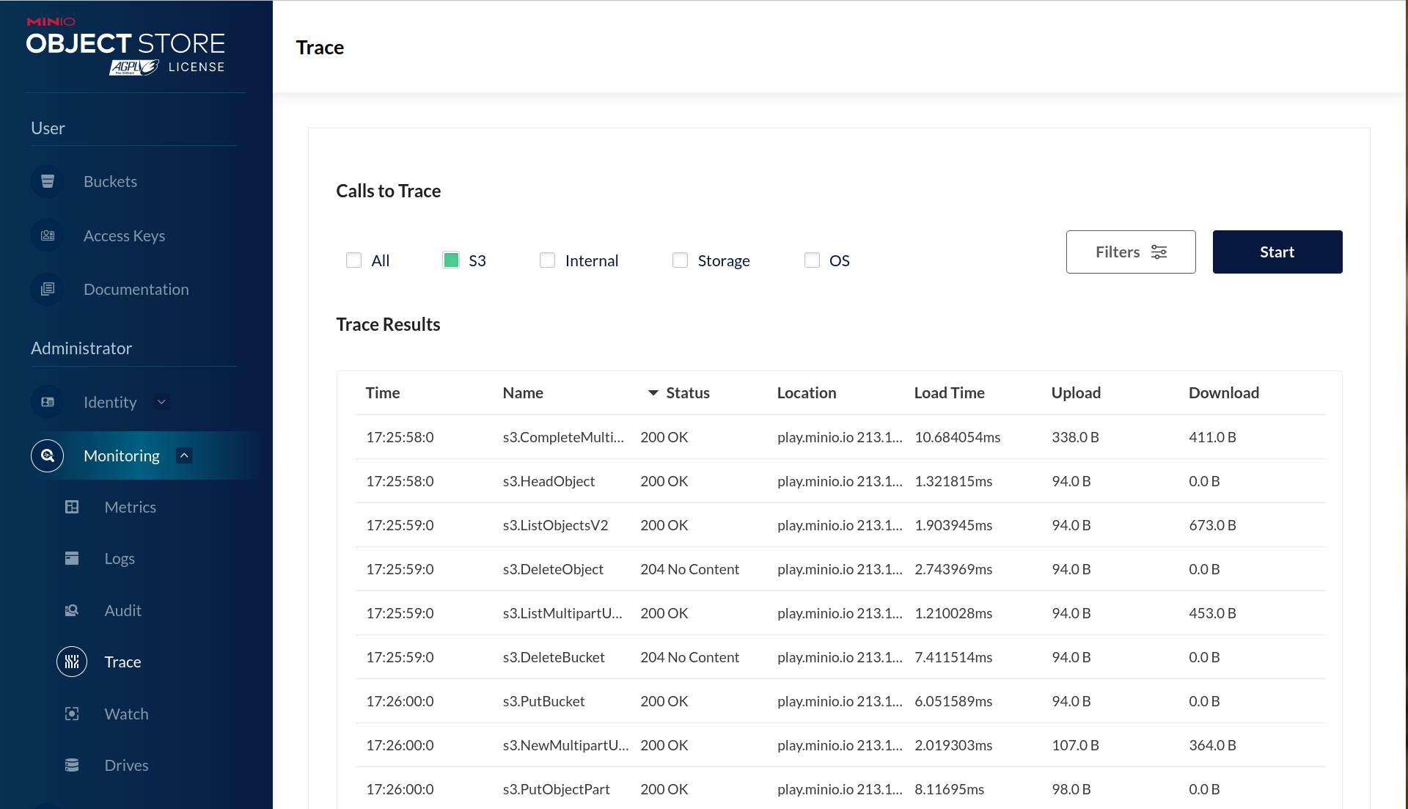Click the Identity icon
Image resolution: width=1408 pixels, height=809 pixels.
(x=48, y=402)
